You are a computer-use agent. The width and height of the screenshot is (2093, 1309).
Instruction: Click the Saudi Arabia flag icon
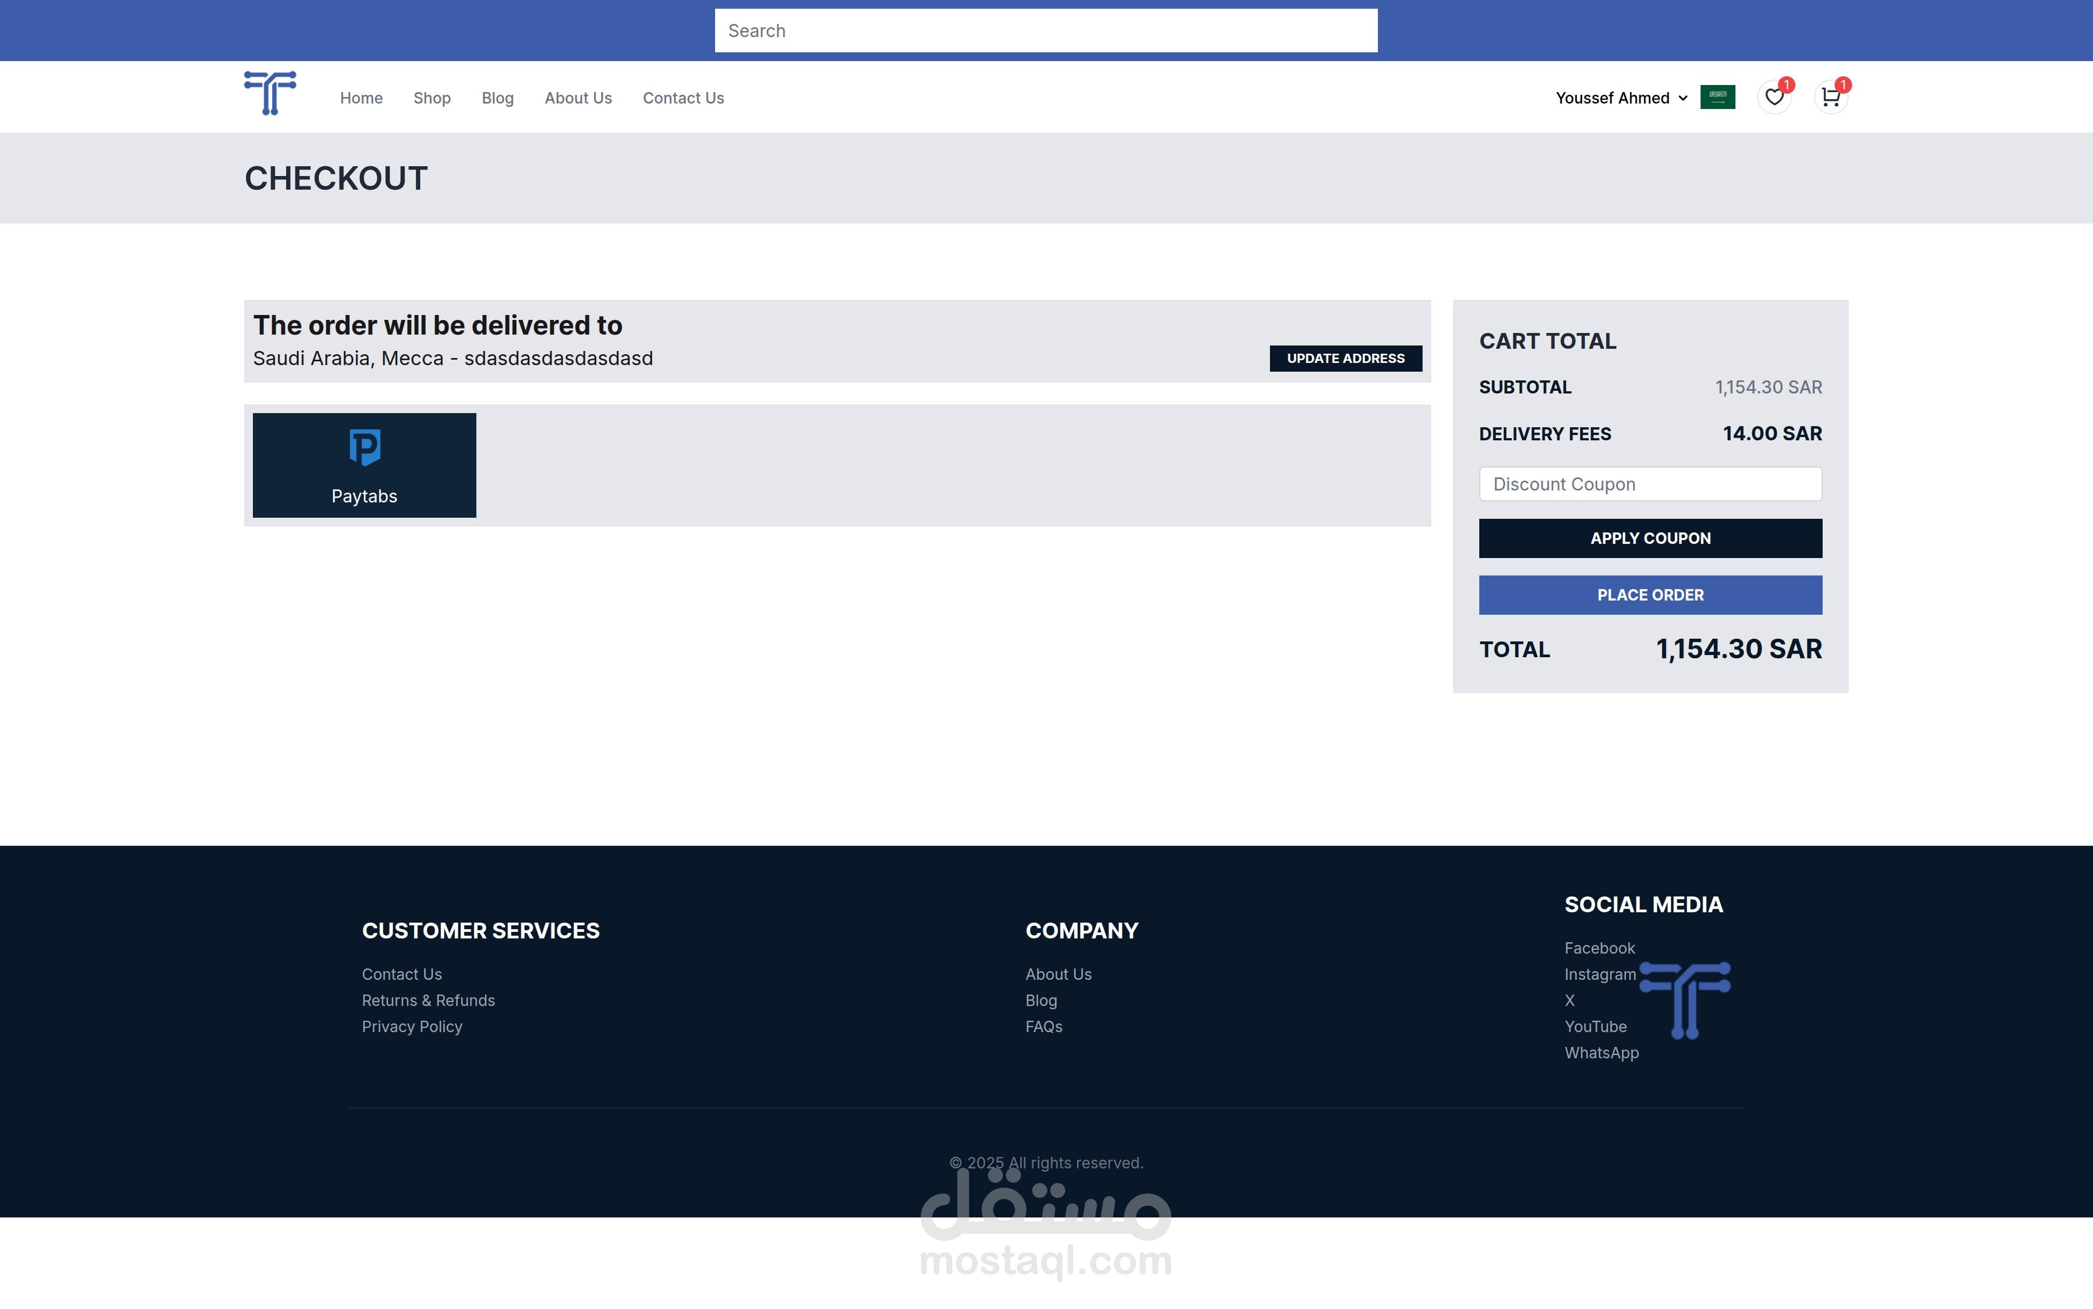click(1717, 97)
